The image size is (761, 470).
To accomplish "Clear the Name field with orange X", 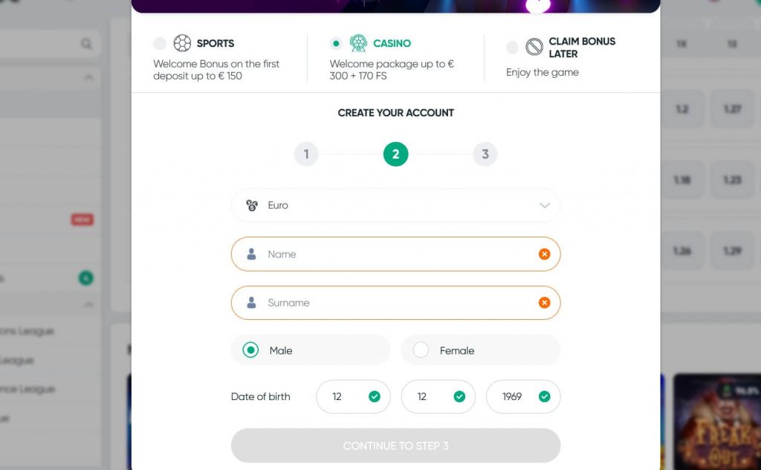I will pos(544,254).
